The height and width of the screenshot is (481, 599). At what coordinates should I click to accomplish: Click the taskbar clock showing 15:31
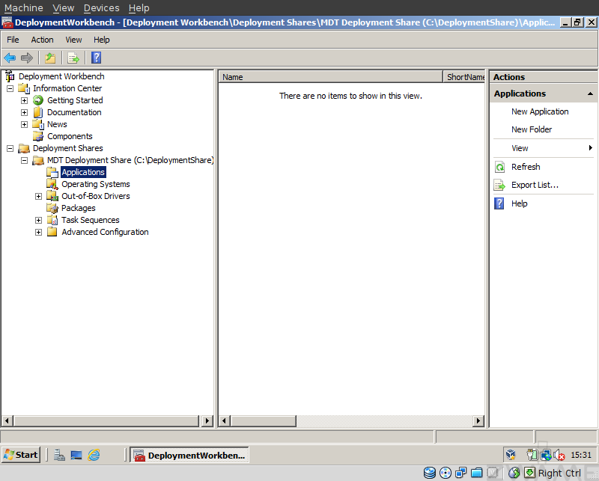tap(581, 455)
